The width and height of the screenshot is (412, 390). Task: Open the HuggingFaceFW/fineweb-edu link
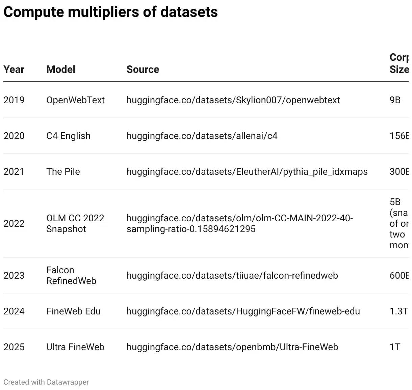point(243,311)
